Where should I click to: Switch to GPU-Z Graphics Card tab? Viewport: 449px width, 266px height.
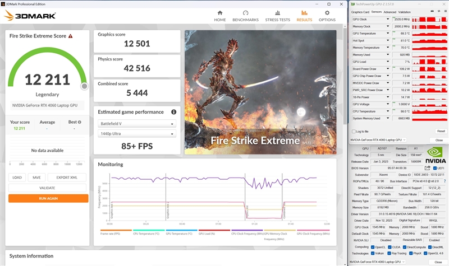click(x=360, y=12)
